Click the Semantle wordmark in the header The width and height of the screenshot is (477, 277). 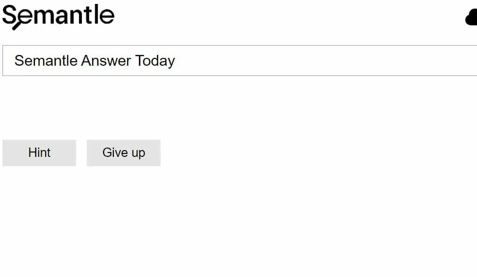point(58,17)
